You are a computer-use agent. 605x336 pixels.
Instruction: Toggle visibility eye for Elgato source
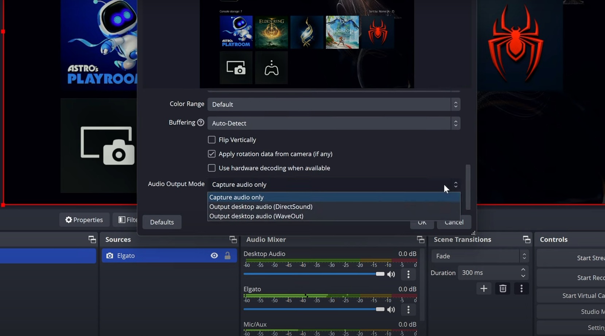[214, 256]
